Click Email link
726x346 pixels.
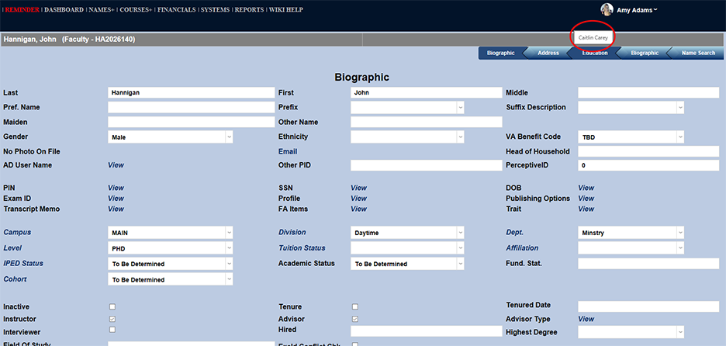click(288, 151)
